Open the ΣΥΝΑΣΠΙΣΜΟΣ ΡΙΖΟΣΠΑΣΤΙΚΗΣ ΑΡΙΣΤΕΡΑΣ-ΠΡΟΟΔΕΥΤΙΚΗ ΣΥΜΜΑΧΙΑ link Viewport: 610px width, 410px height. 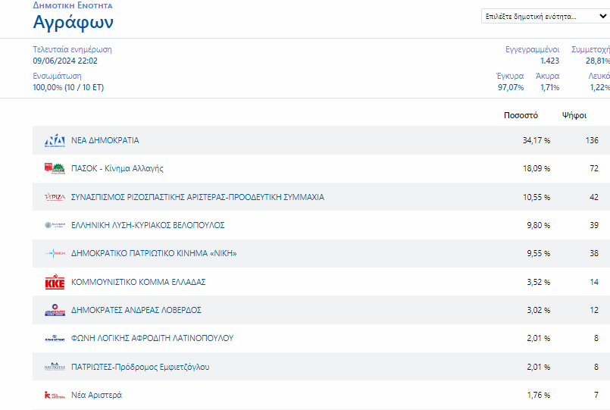pos(198,197)
